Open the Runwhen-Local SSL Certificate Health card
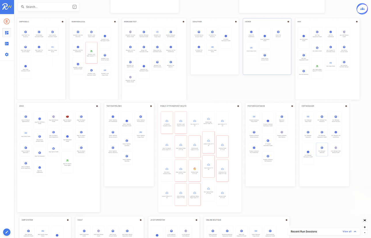Image resolution: width=371 pixels, height=238 pixels. click(x=78, y=66)
